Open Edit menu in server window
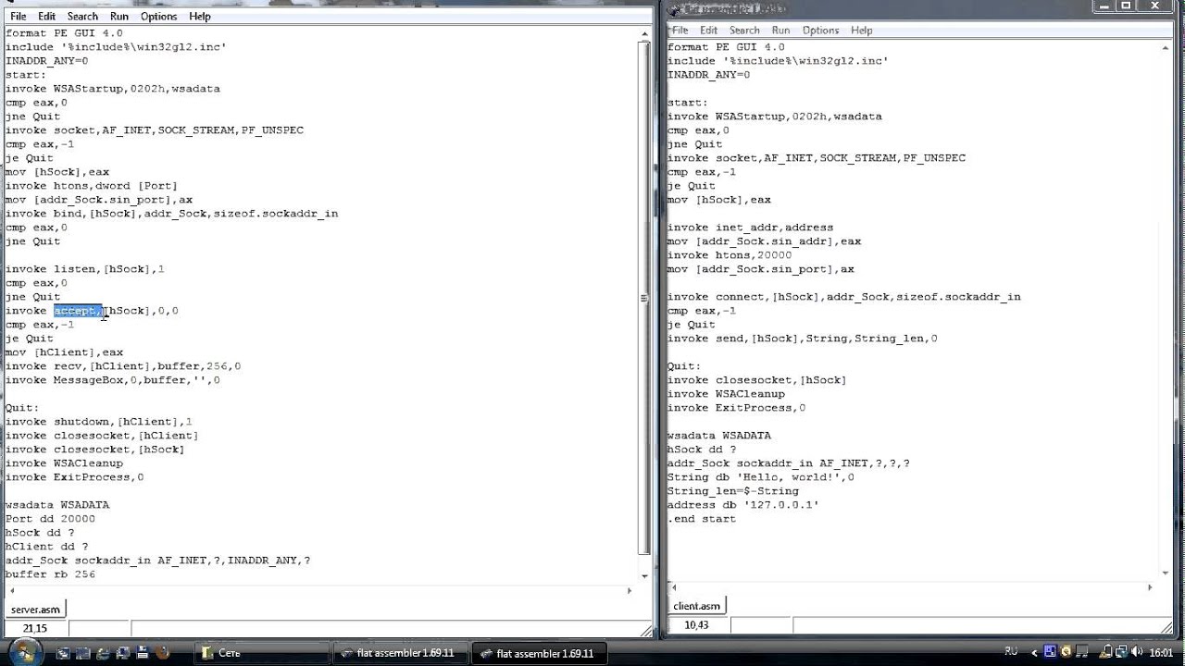This screenshot has width=1185, height=666. [x=46, y=16]
